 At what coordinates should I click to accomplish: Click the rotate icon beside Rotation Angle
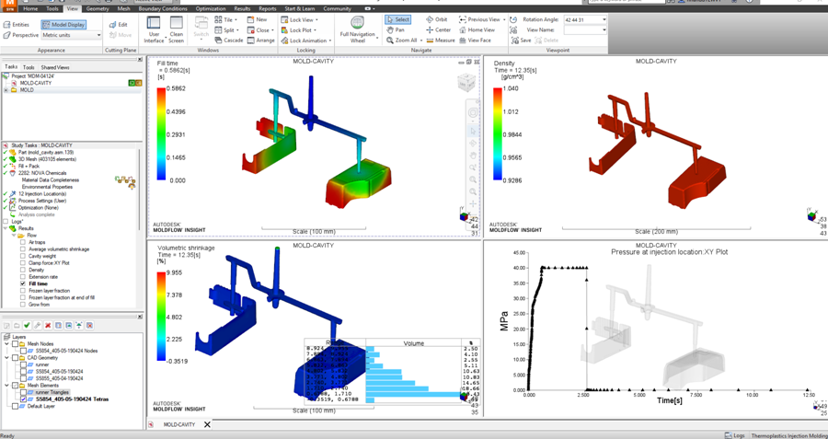(513, 19)
